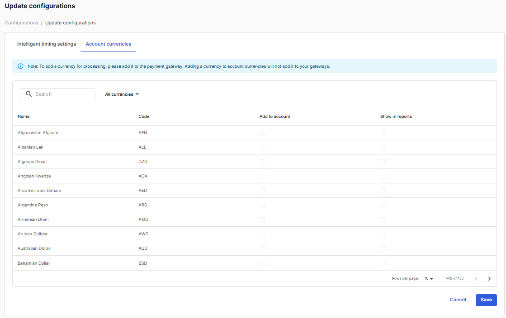Check Show in reports for Angolan Kwanza

383,177
